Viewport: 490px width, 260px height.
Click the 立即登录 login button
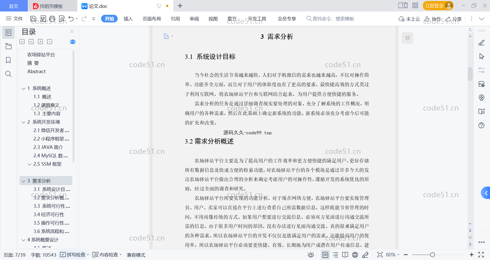click(438, 6)
